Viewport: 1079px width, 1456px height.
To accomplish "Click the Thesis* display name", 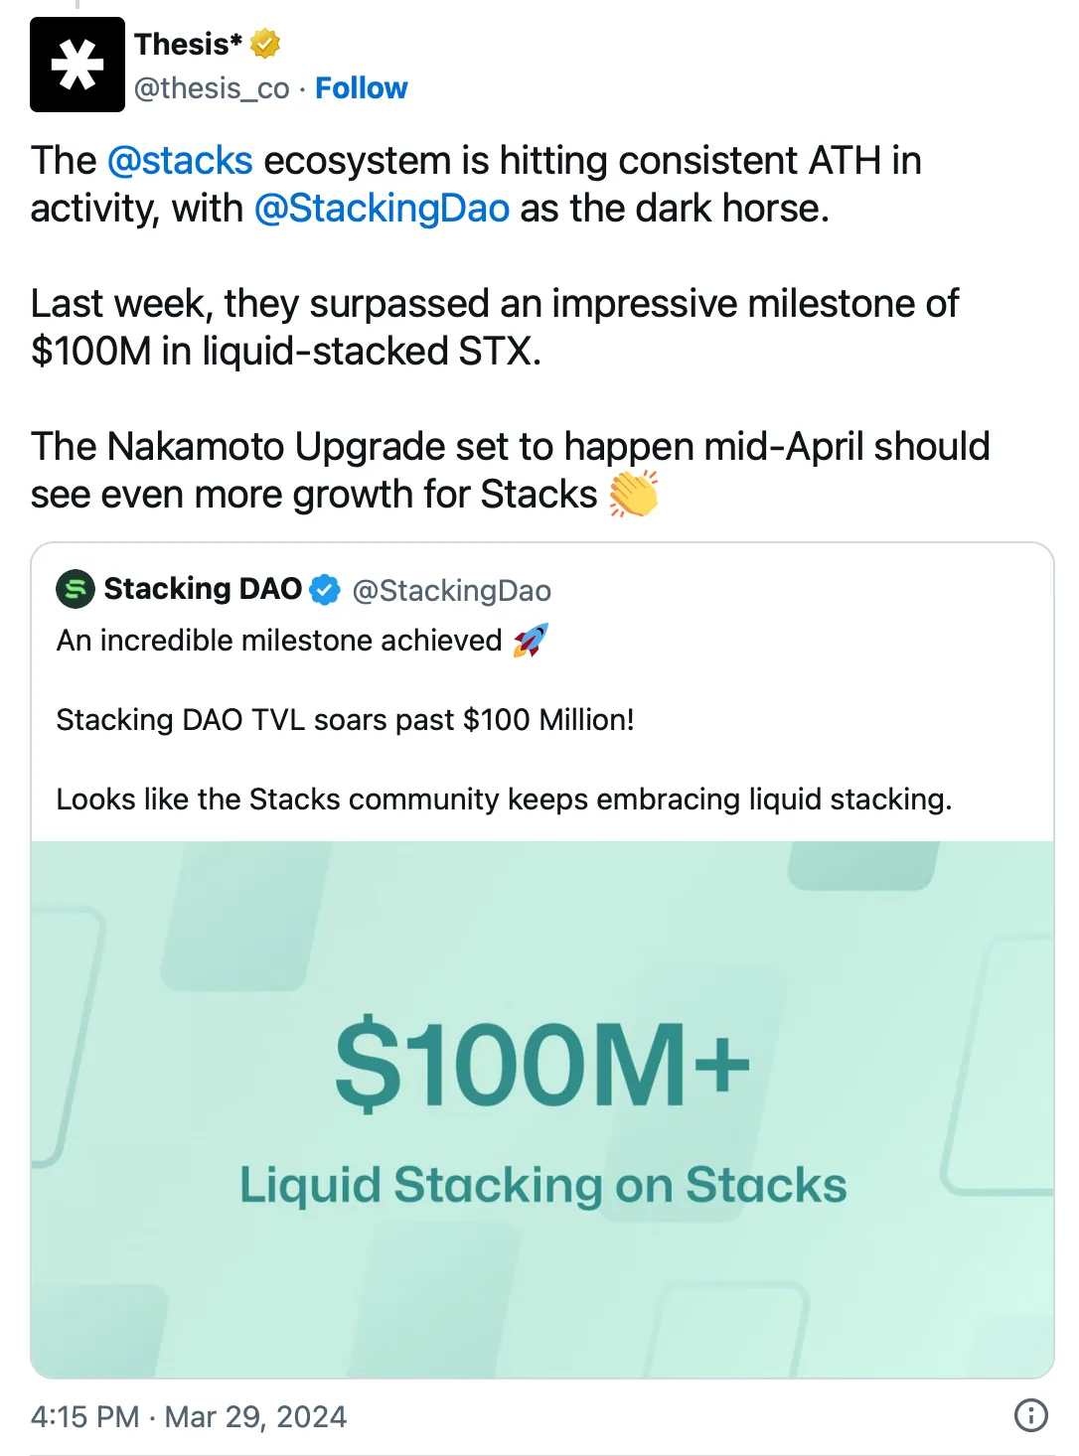I will (x=189, y=44).
